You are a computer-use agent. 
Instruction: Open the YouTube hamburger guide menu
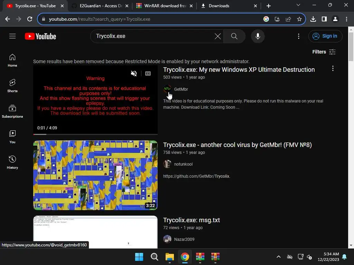pos(12,36)
